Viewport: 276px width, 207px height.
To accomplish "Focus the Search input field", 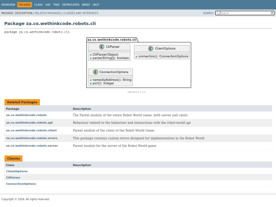I will [245, 13].
